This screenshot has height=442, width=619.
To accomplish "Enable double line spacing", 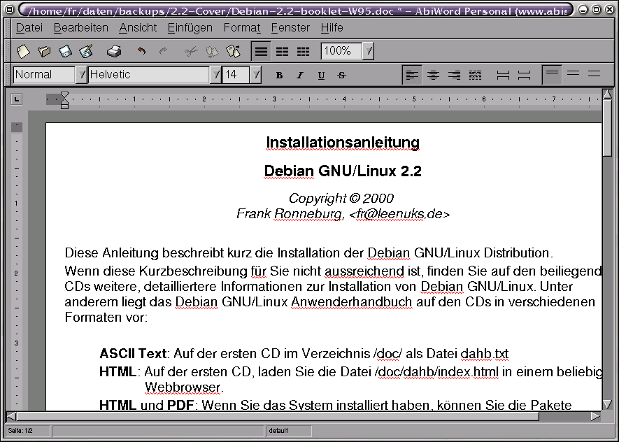I will (594, 74).
